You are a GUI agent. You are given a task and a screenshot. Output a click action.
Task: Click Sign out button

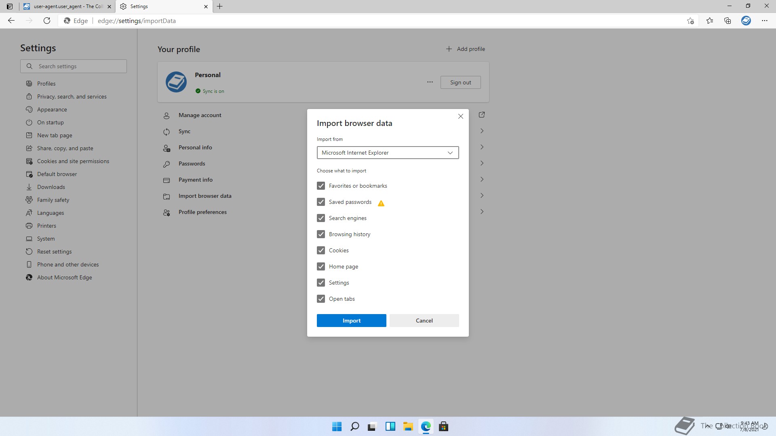[460, 82]
